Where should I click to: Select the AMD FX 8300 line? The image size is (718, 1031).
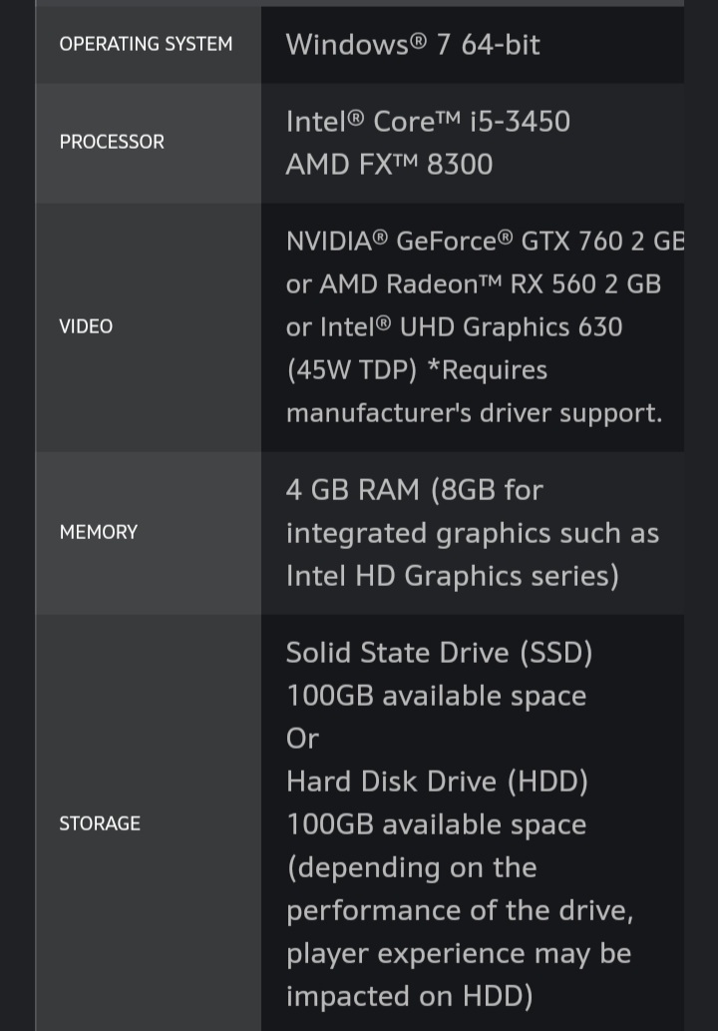point(389,164)
